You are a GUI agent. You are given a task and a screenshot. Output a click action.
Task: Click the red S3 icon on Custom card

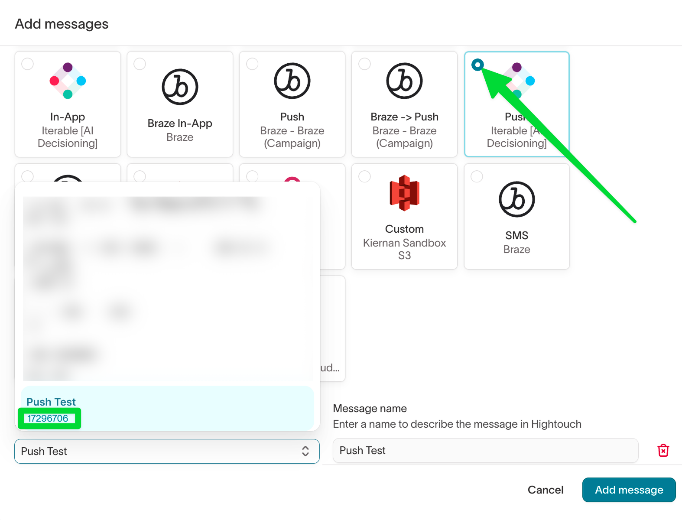coord(404,193)
